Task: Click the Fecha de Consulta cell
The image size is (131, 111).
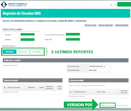Action: click(77, 66)
